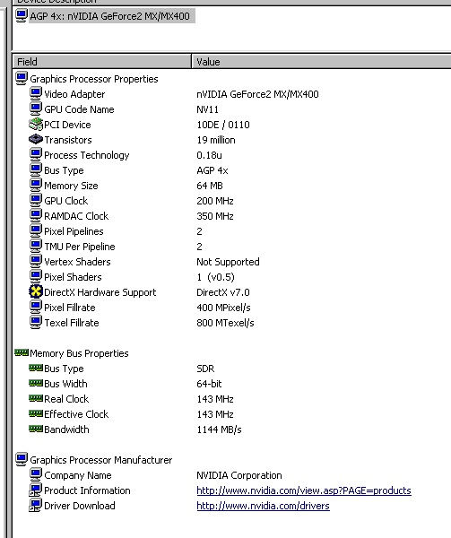
Task: Click the Graphics Processor Manufacturer group icon
Action: point(22,459)
